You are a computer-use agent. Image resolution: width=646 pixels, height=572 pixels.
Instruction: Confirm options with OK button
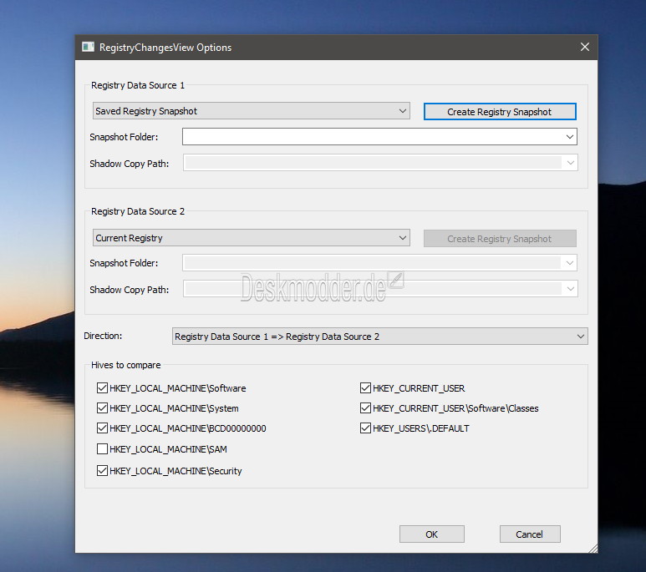(x=432, y=534)
